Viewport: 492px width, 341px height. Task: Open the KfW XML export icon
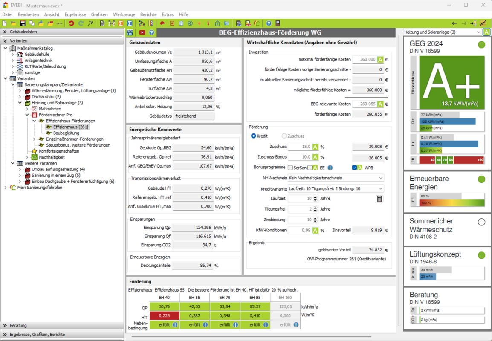coord(130,32)
